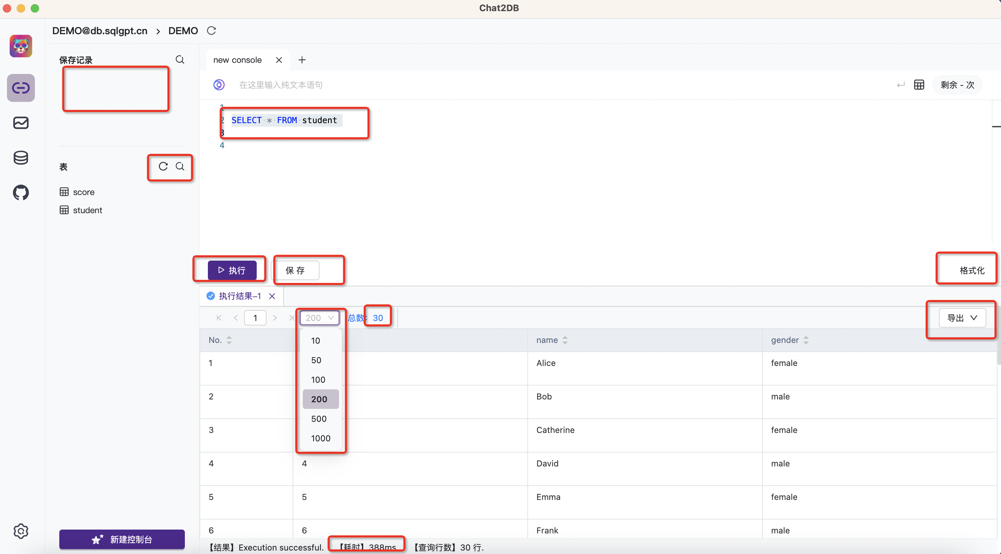Click the table view icon near remaining count
Image resolution: width=1001 pixels, height=554 pixels.
click(x=919, y=85)
